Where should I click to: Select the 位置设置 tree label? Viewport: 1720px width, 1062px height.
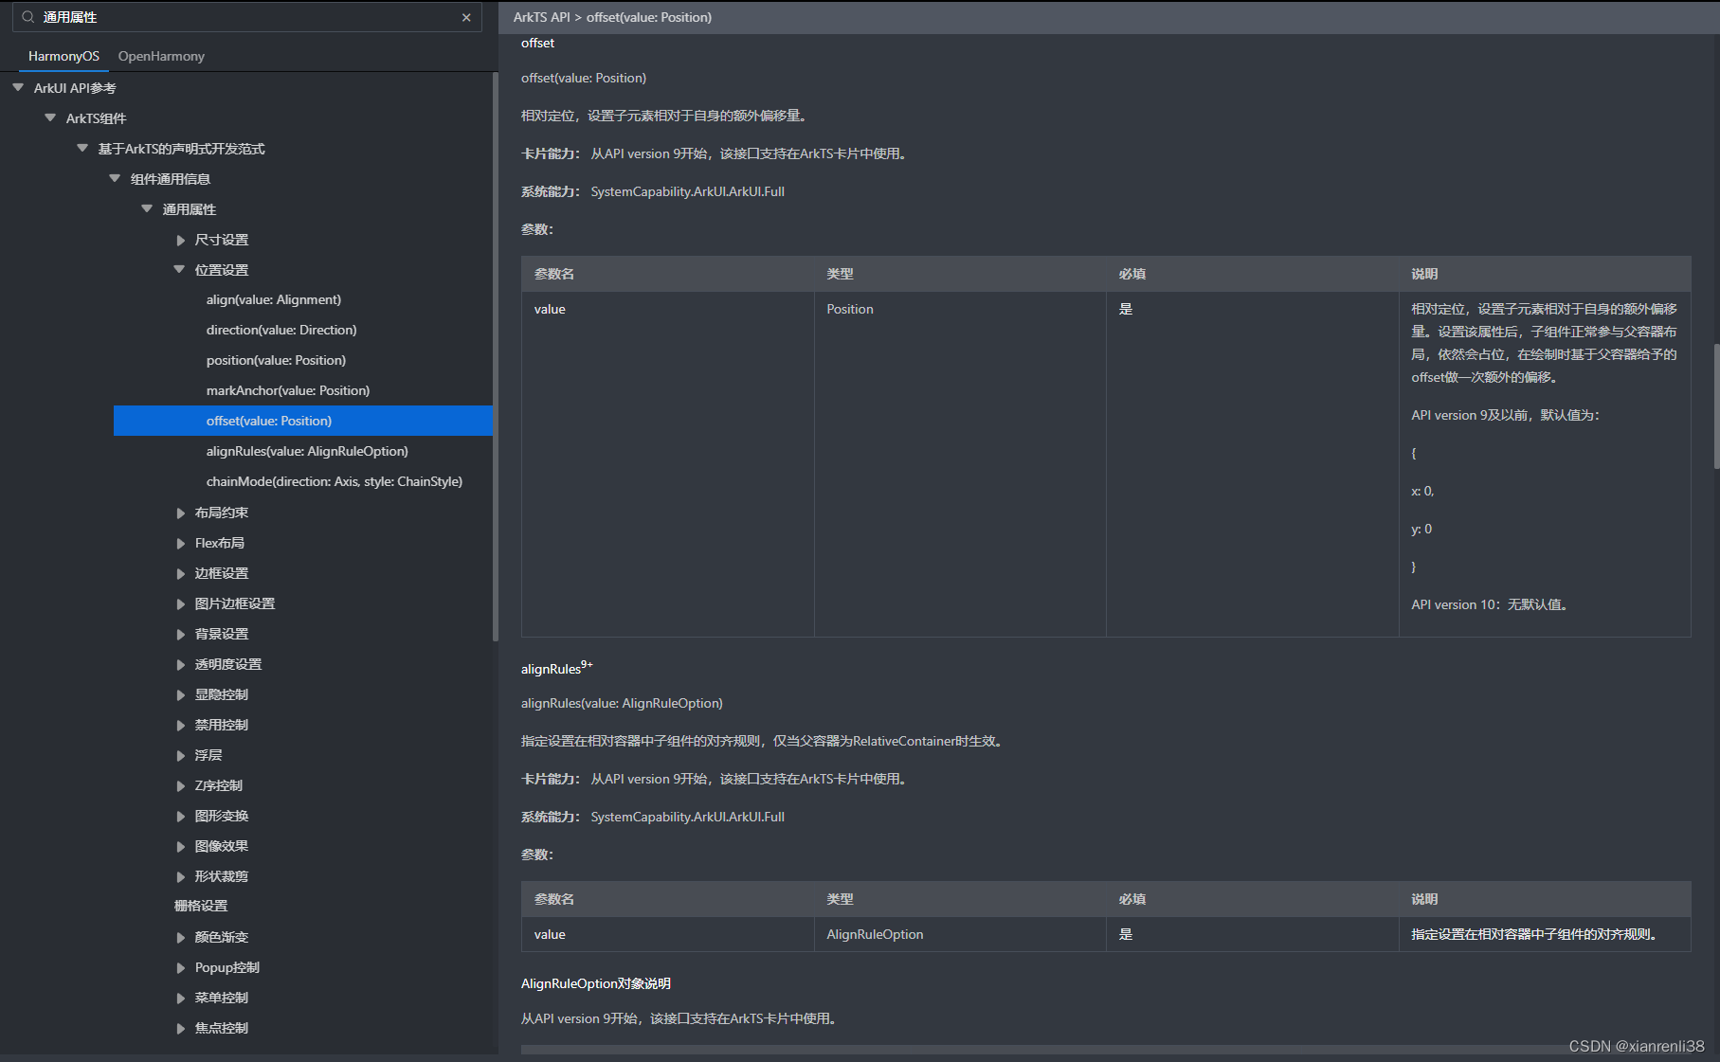(222, 270)
